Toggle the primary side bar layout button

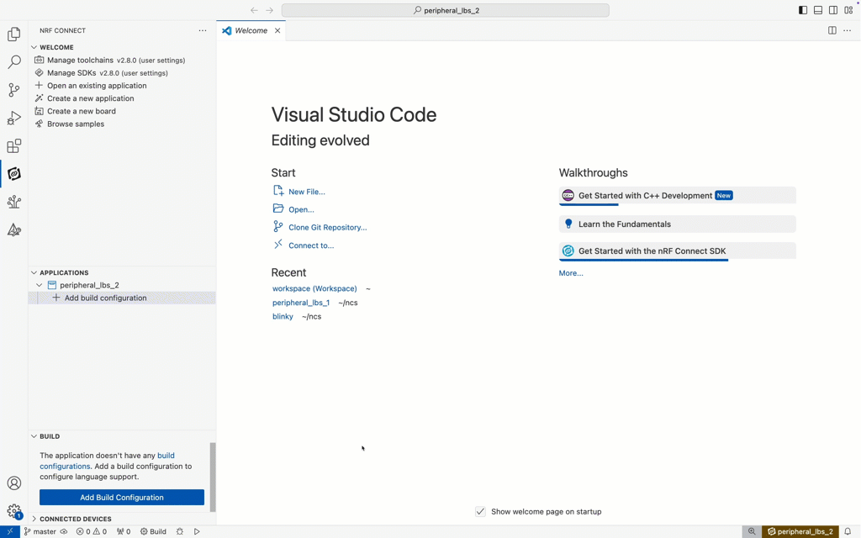803,10
